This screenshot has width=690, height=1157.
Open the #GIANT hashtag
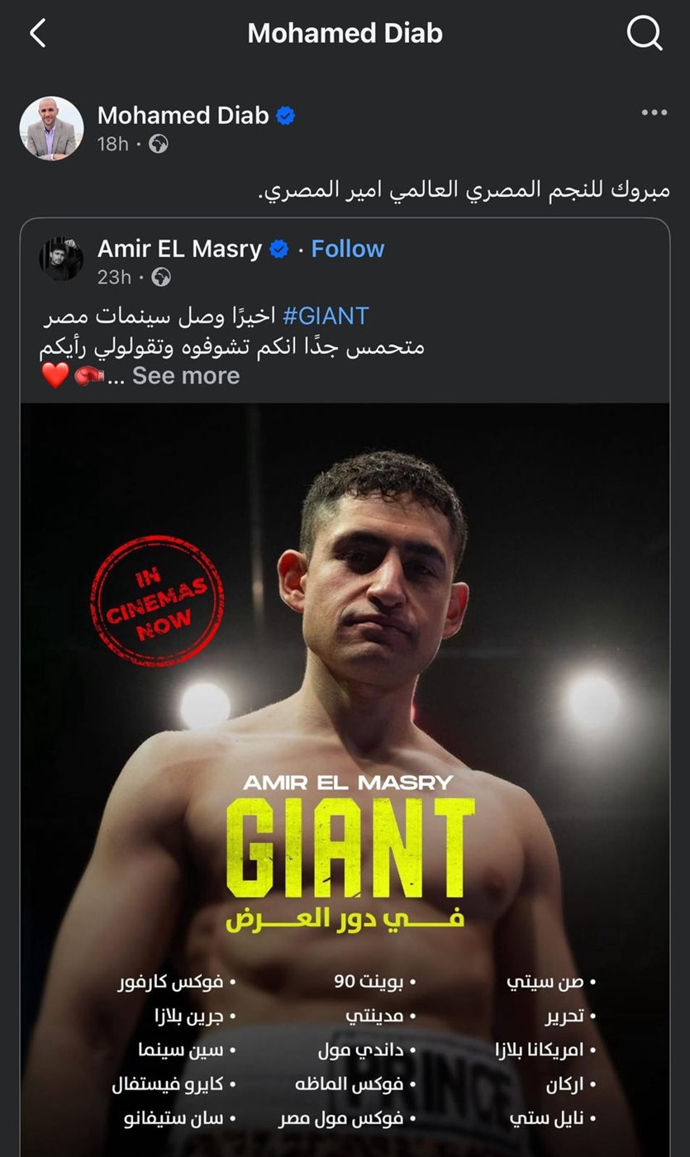tap(326, 316)
